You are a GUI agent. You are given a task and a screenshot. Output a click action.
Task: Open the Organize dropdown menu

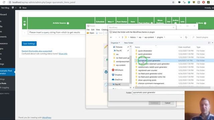point(115,43)
